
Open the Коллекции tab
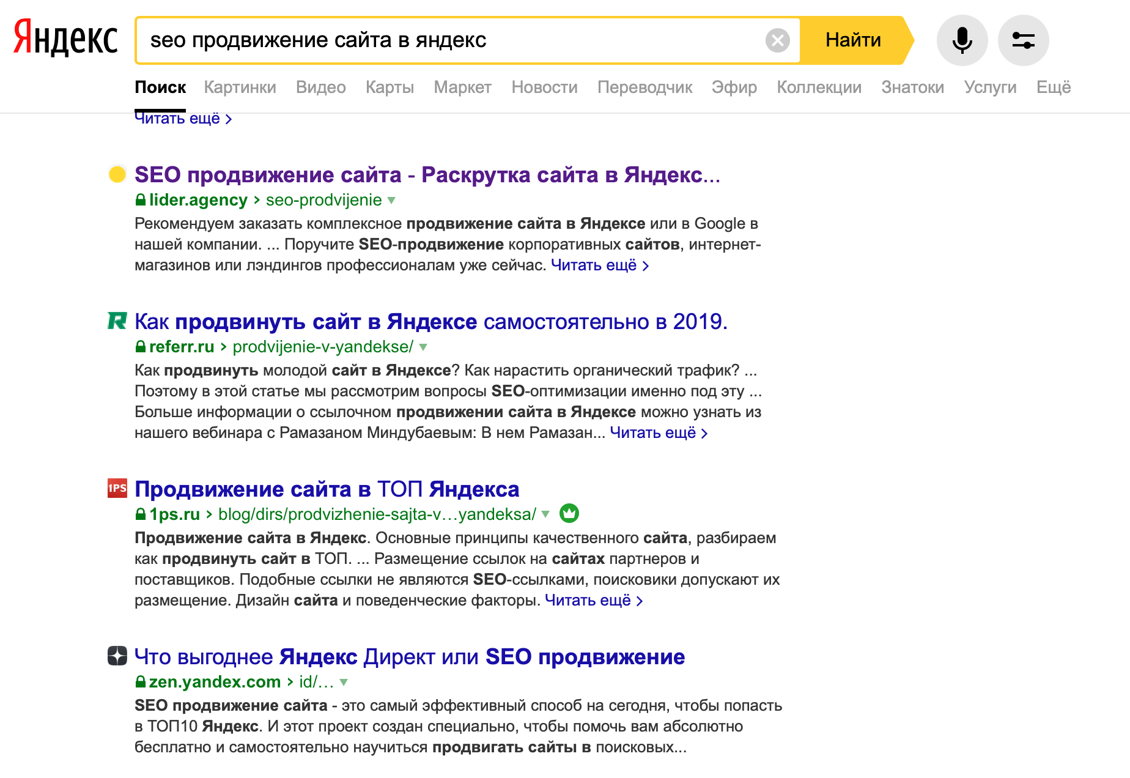click(819, 87)
